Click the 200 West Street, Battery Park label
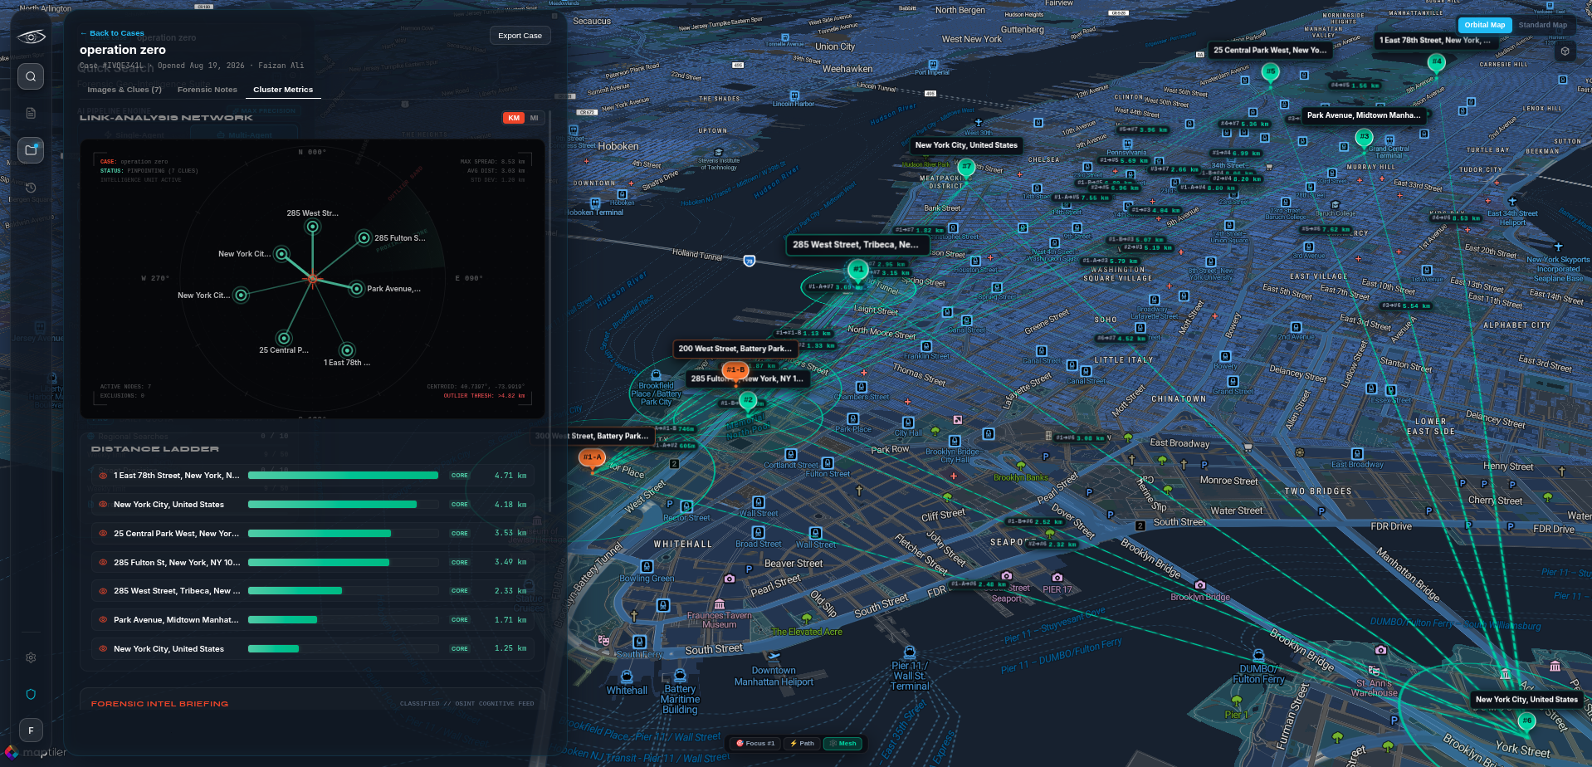 (x=735, y=349)
